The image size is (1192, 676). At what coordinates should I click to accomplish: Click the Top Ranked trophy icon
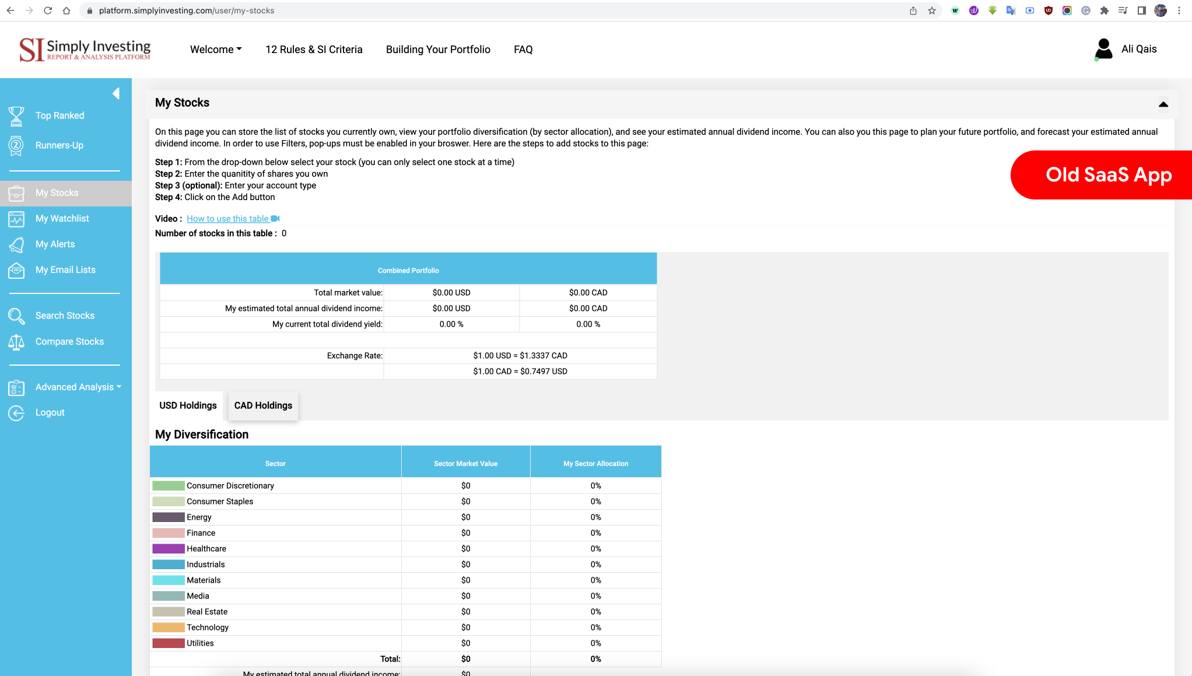(16, 116)
